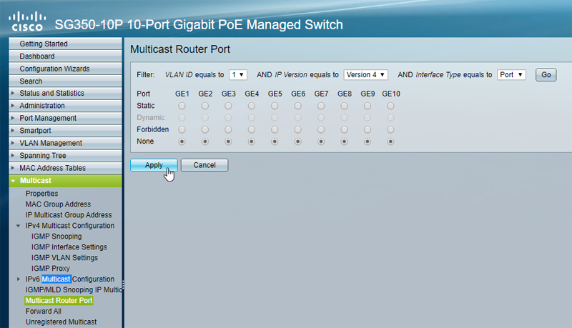Select Forbidden radio for port GE4

(x=252, y=129)
